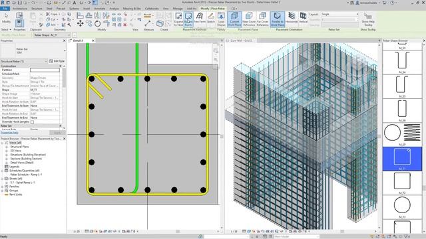Collapse the Construction properties section
Viewport: 426px width, 239px height.
tap(61, 66)
